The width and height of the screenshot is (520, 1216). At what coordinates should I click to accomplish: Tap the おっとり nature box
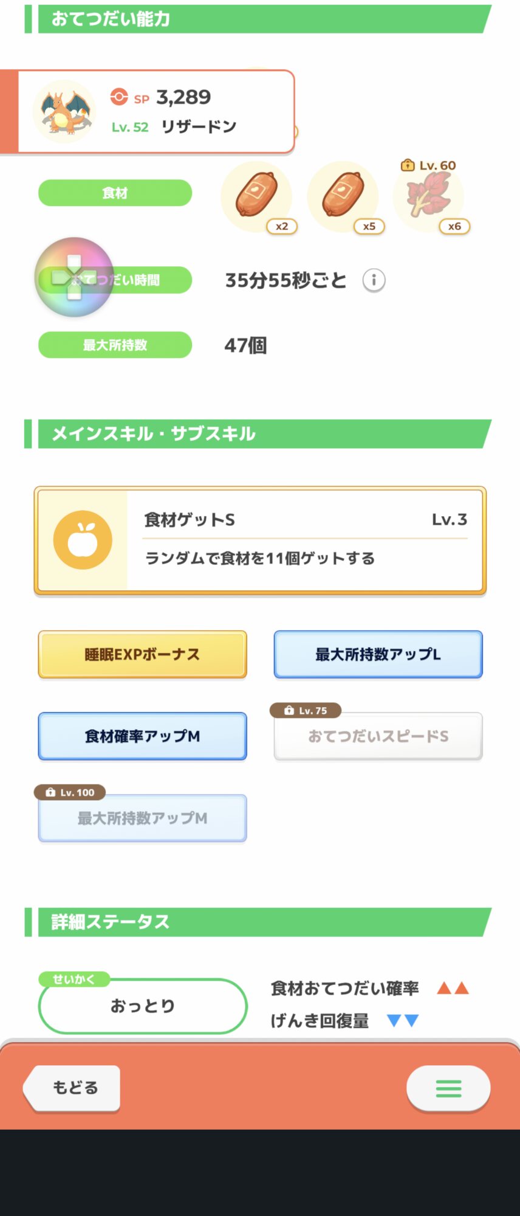pyautogui.click(x=142, y=1006)
